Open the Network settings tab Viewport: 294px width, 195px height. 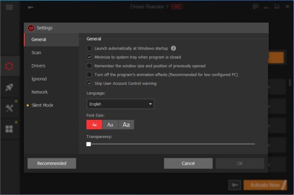pos(51,92)
